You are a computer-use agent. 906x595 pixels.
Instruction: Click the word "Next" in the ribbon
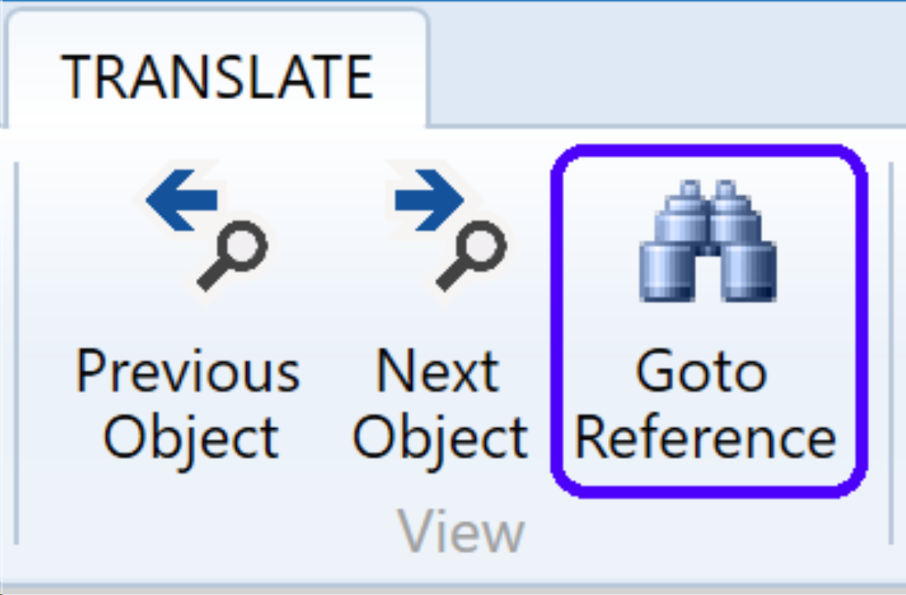(437, 371)
